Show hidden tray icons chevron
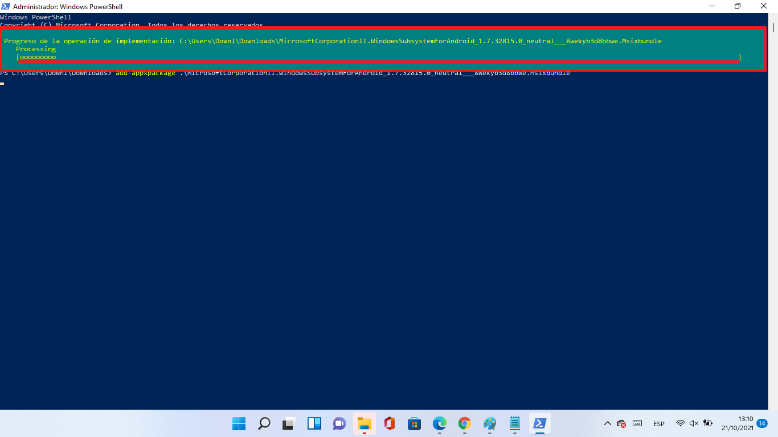778x437 pixels. [607, 423]
